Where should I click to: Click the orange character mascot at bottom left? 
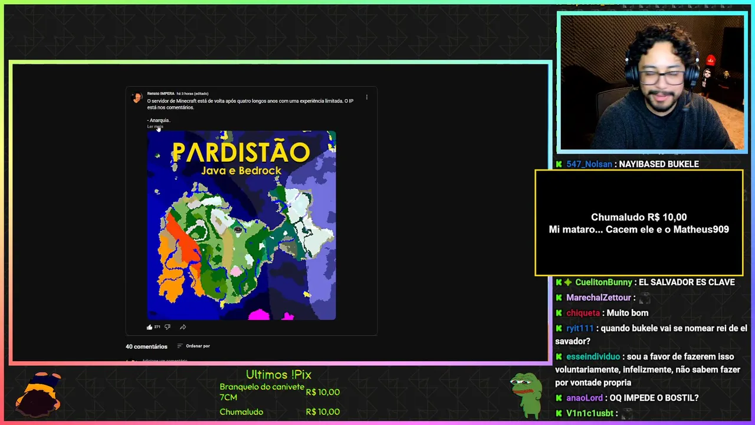click(38, 393)
